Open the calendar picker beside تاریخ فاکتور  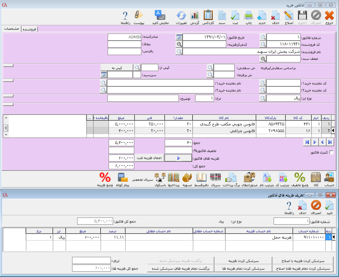point(179,37)
